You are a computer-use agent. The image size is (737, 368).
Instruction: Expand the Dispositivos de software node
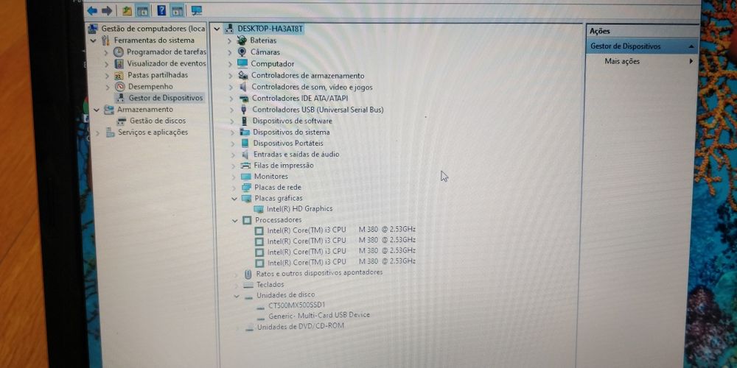[231, 121]
